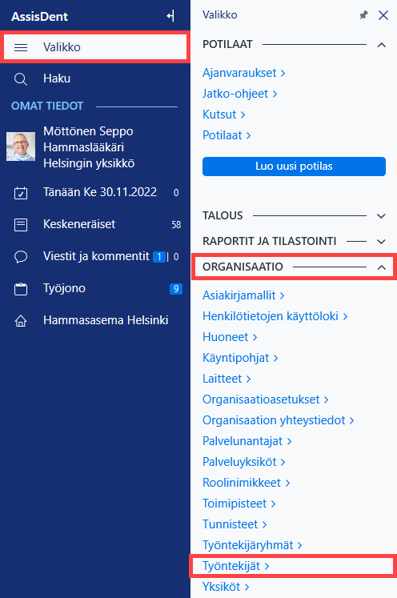Open Viestit ja kommentit
Viewport: 397px width, 598px height.
tap(95, 256)
